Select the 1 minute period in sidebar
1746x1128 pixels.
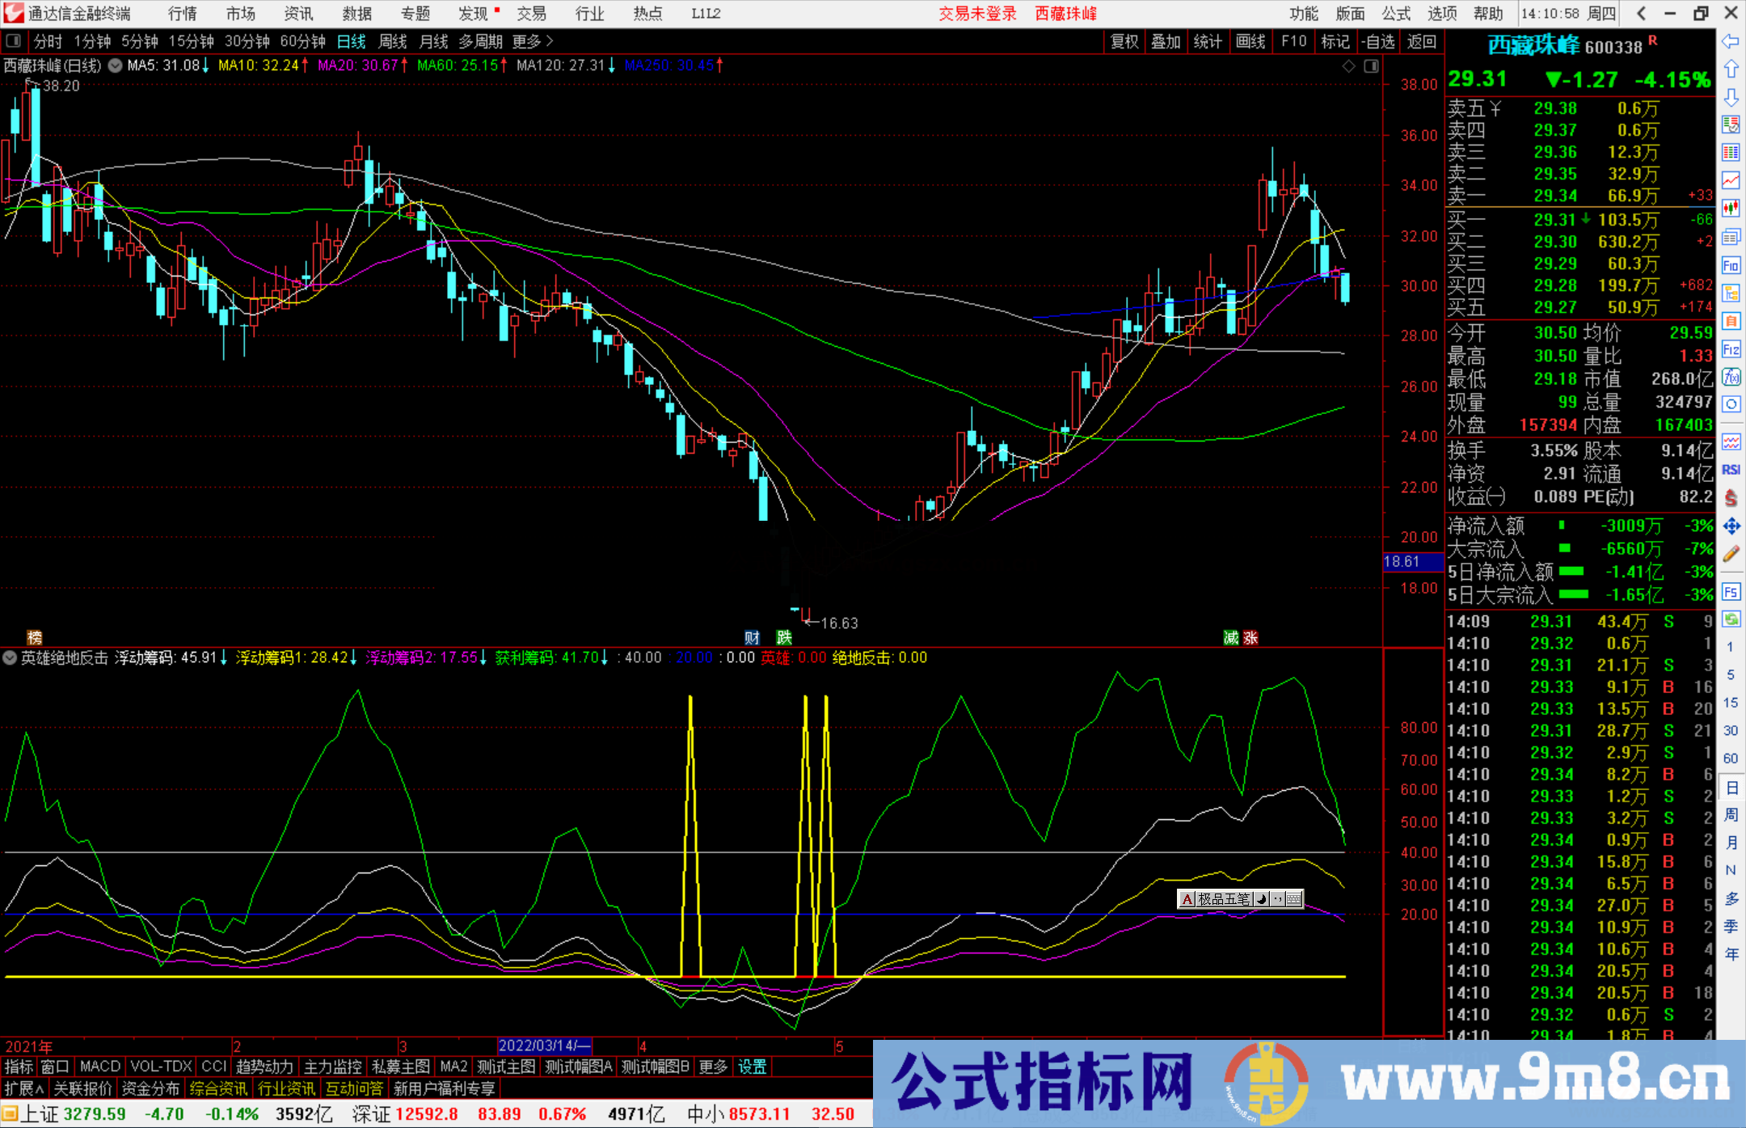(x=1730, y=646)
